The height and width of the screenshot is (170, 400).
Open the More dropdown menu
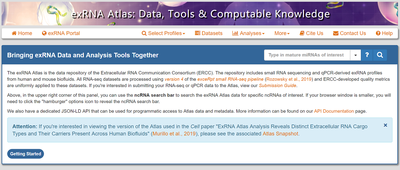pos(282,34)
